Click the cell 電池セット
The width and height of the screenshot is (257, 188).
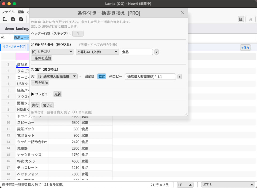32,135
